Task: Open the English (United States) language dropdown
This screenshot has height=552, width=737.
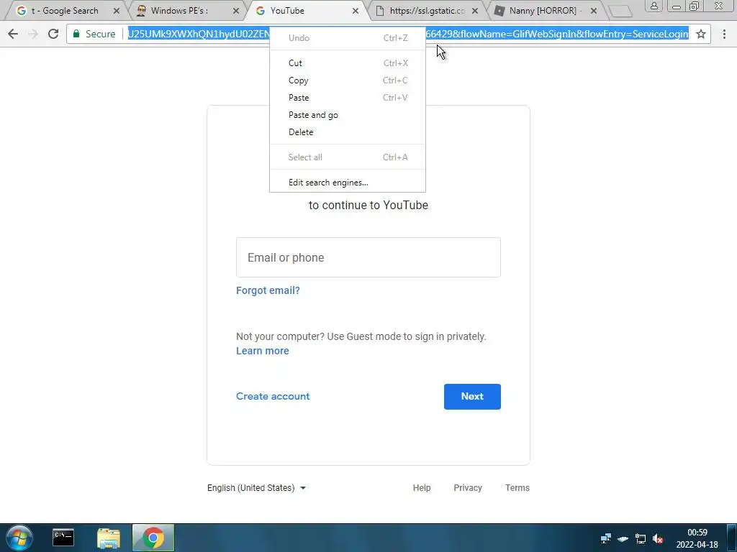Action: pyautogui.click(x=257, y=488)
